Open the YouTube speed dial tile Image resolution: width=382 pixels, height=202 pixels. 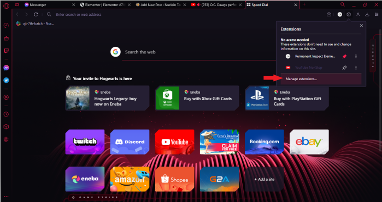175,142
